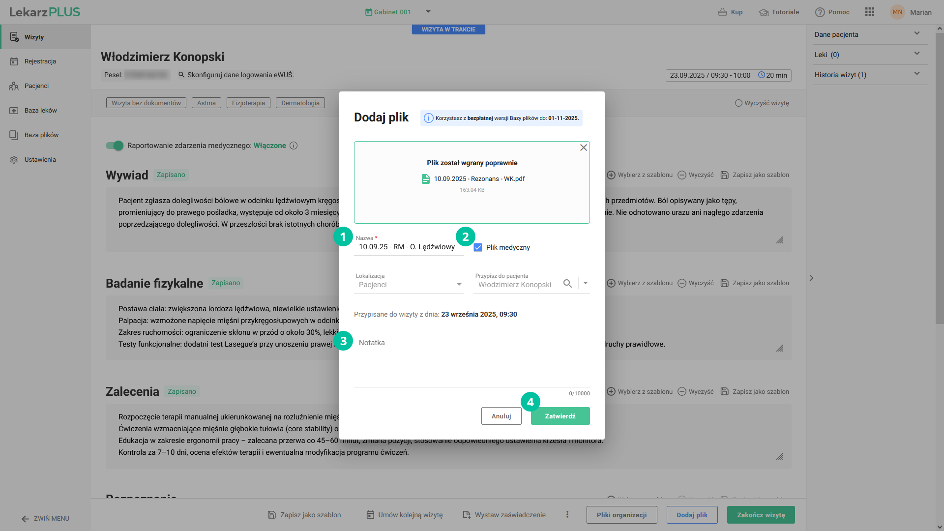Click the Kup basket icon
Screen dimensions: 944x531
click(722, 12)
